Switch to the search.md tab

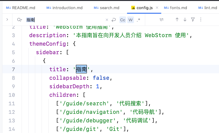106,8
